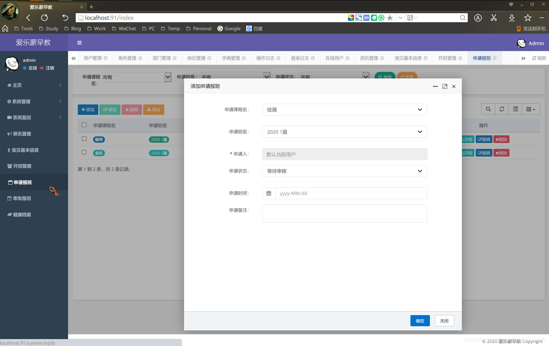Click the 申请备注 textarea
The width and height of the screenshot is (549, 346).
tap(344, 213)
